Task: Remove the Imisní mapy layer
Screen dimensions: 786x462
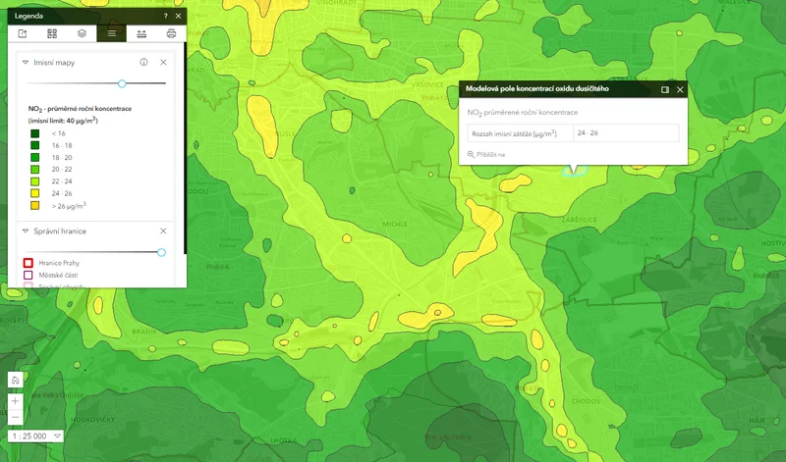Action: (163, 62)
